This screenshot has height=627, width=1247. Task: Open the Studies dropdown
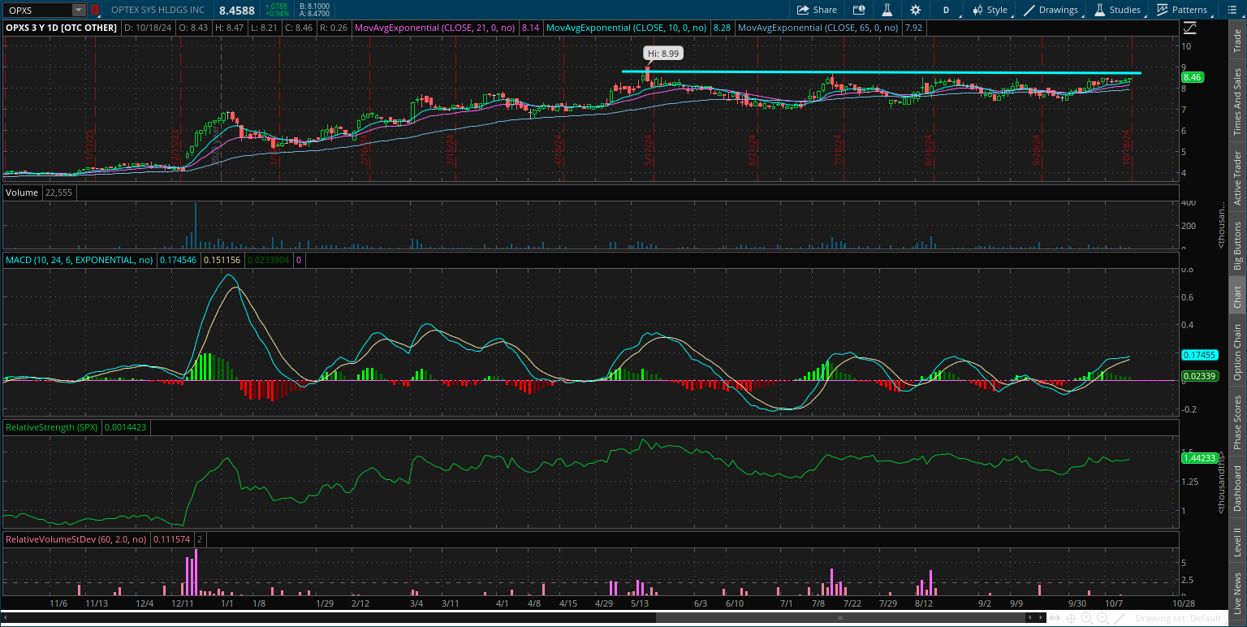(1119, 10)
